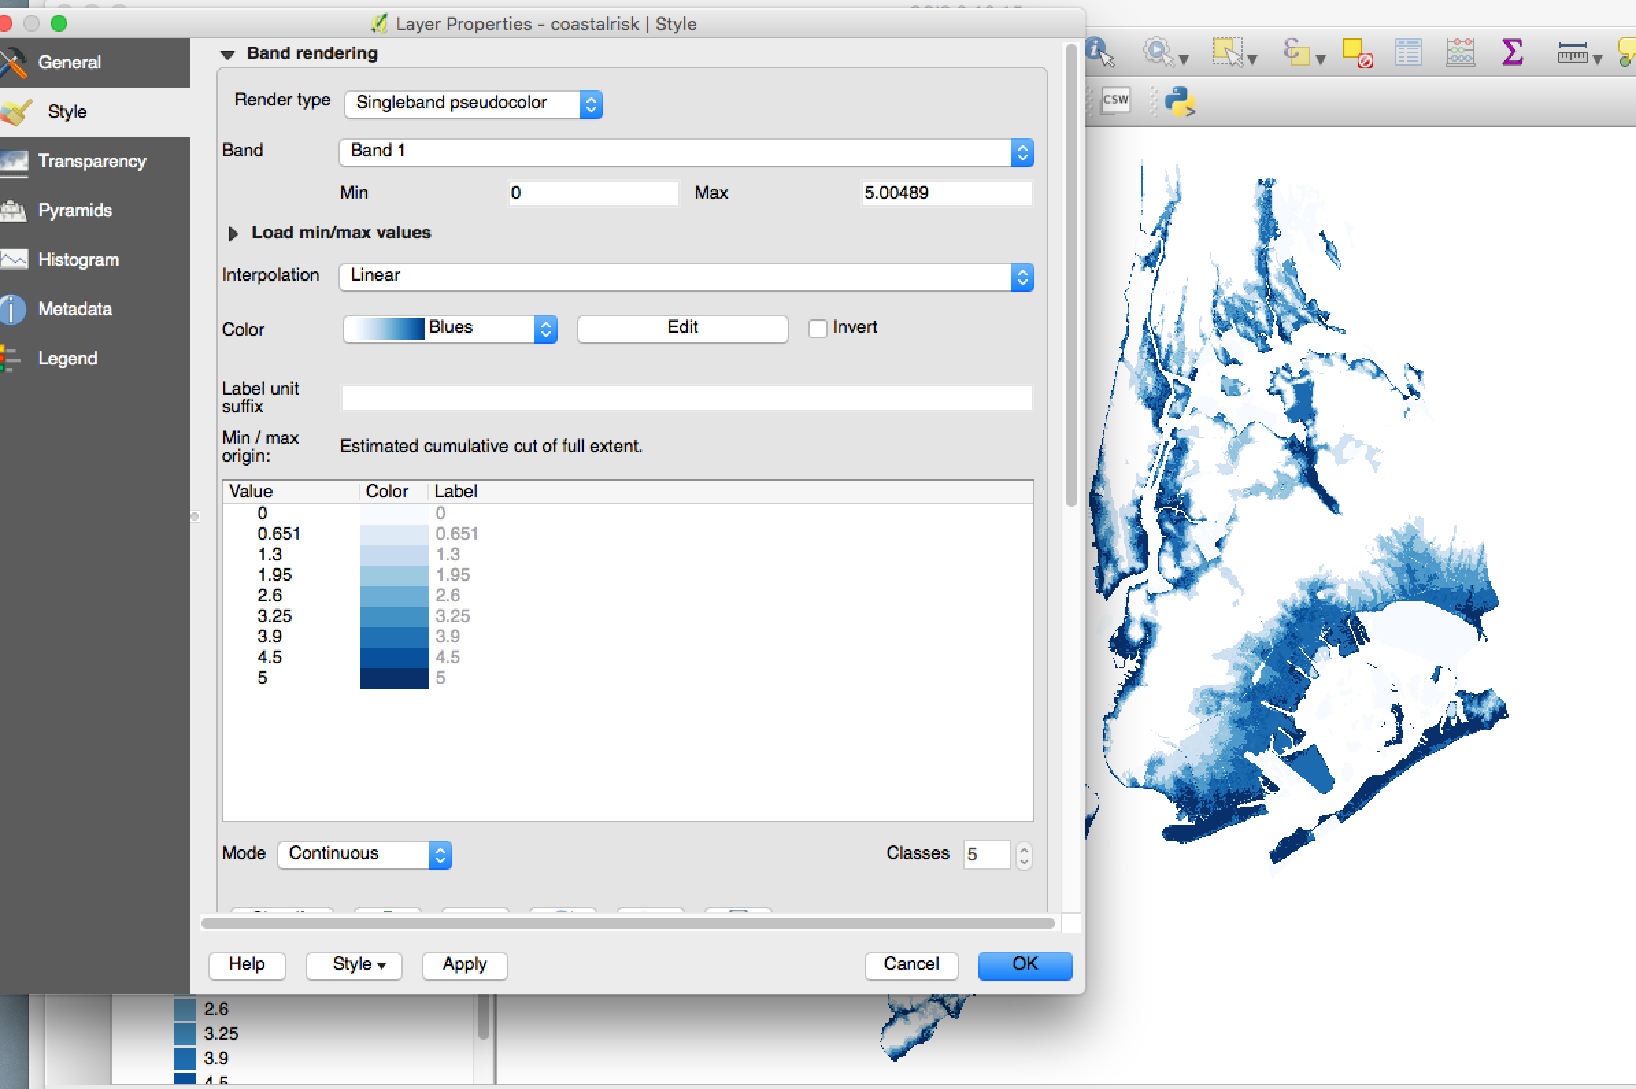Expand Load min/max values section
This screenshot has height=1089, width=1636.
(234, 234)
